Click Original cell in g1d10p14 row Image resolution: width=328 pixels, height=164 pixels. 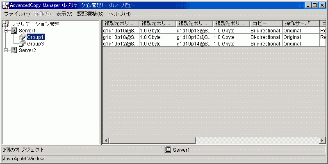tap(301, 44)
